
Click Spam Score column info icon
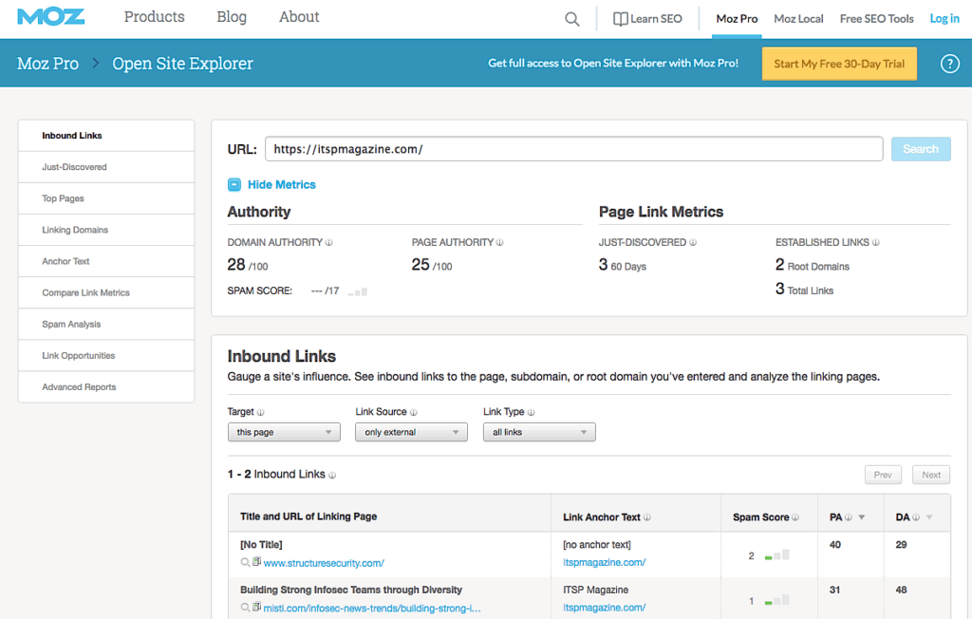(795, 517)
